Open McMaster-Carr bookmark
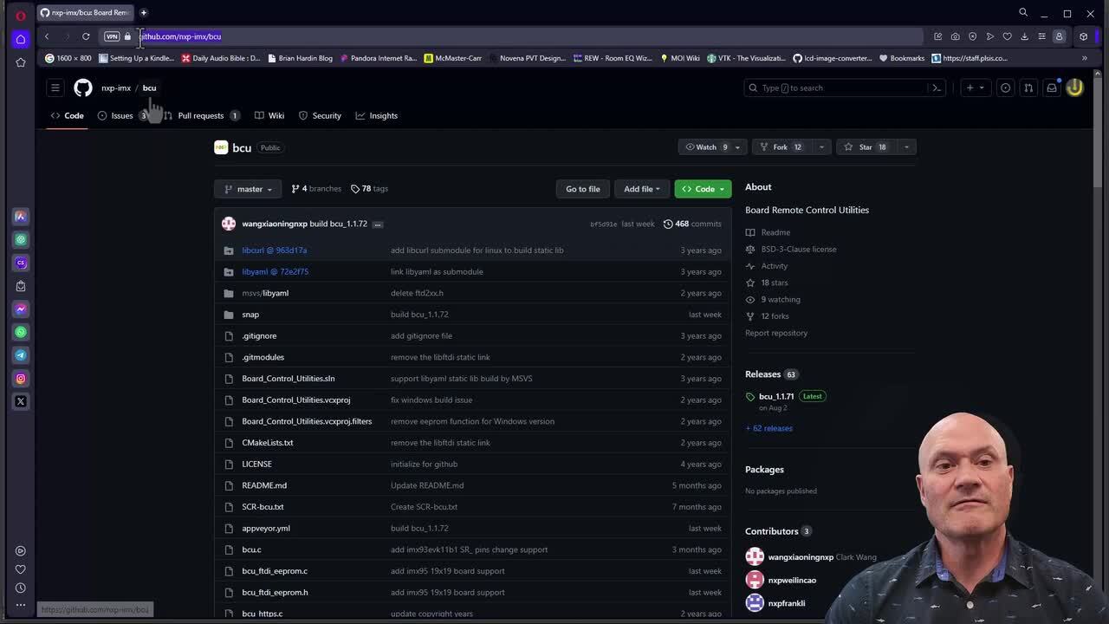Screen dimensions: 1109x624 (453, 58)
